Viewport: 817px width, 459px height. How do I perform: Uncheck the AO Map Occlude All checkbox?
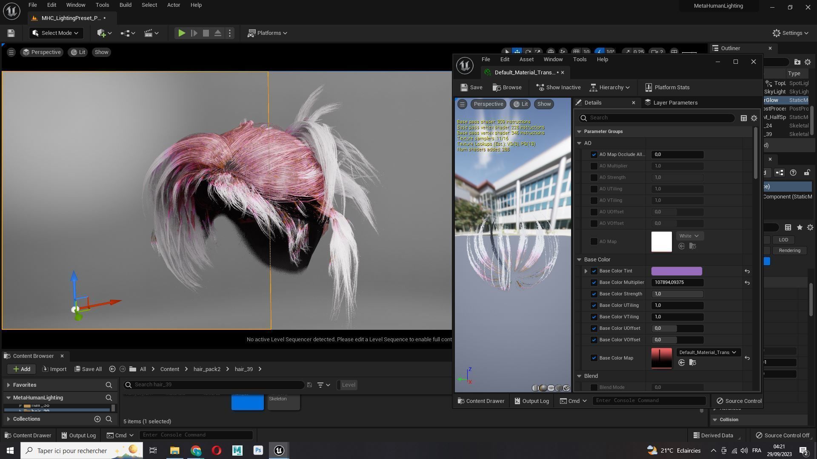point(594,155)
